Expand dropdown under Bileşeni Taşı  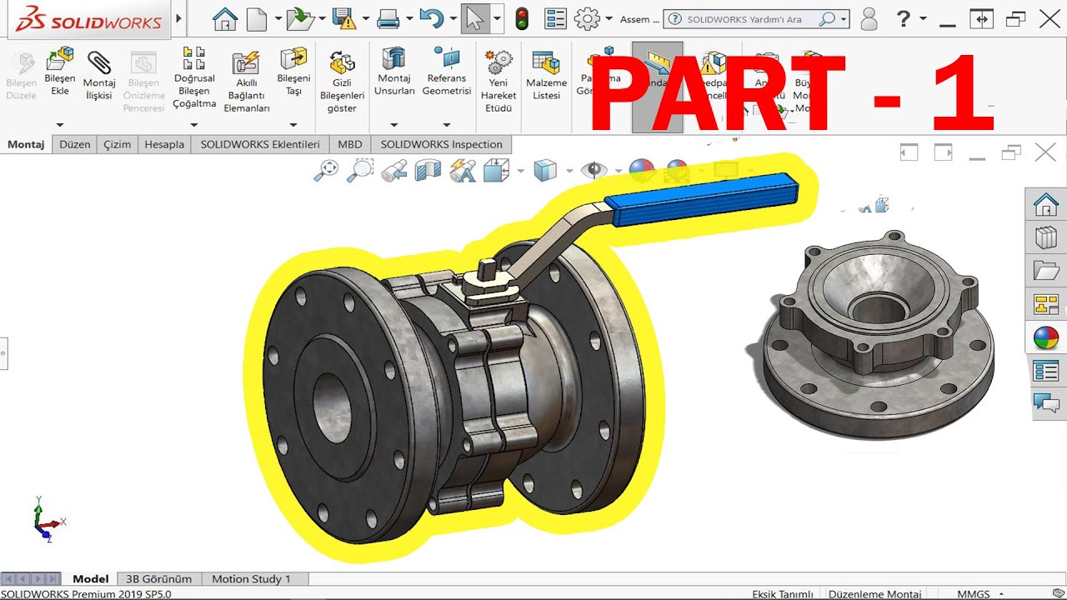(x=293, y=125)
